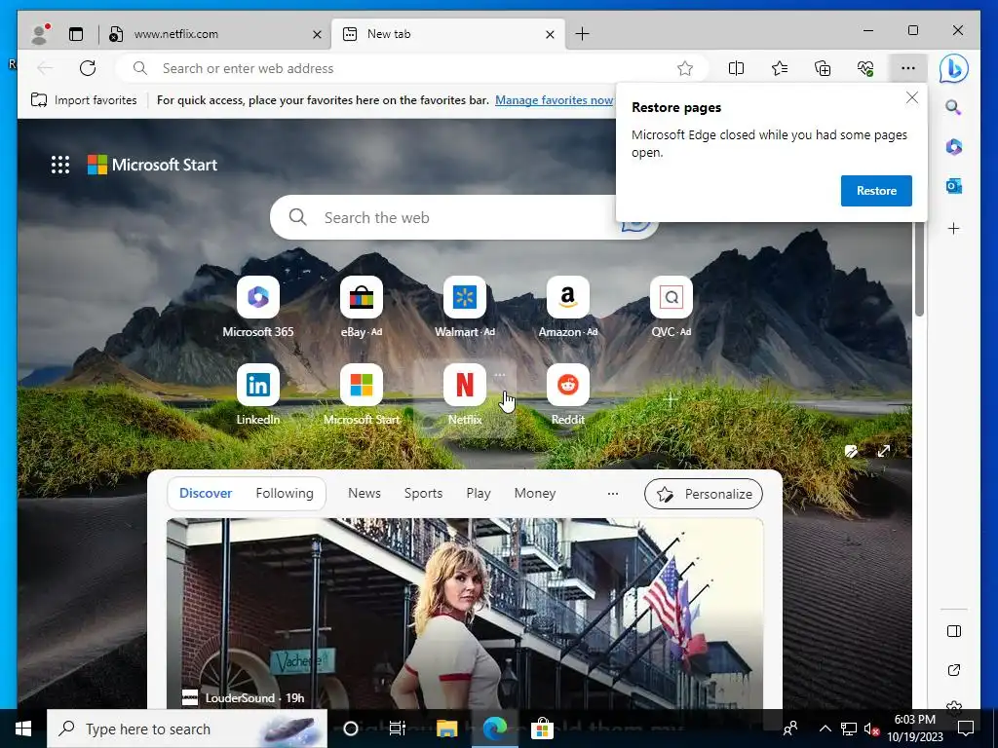This screenshot has height=748, width=998.
Task: Open the Sports category
Action: 423,493
